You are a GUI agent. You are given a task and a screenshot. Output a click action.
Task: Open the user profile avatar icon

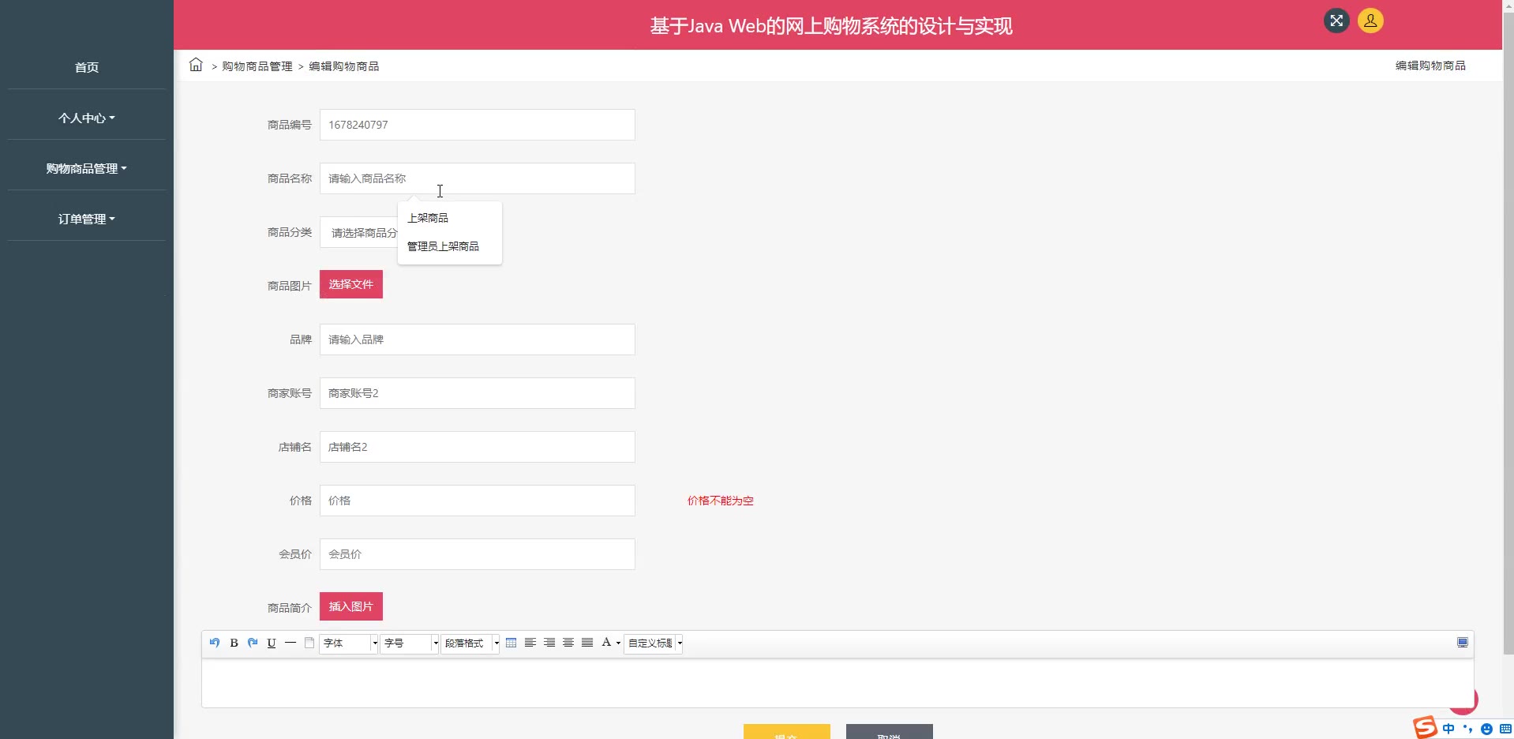[1370, 21]
